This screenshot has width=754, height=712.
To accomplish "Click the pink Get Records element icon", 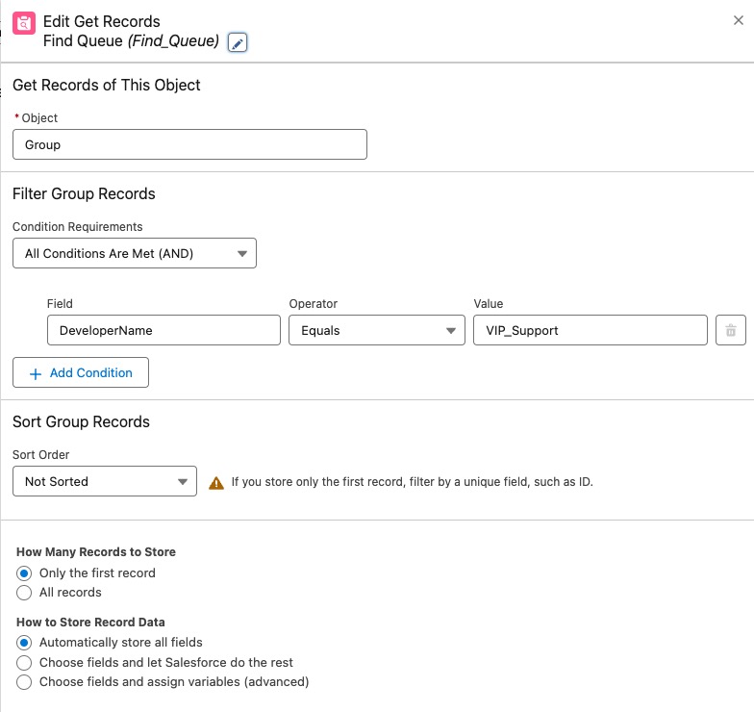I will coord(24,23).
